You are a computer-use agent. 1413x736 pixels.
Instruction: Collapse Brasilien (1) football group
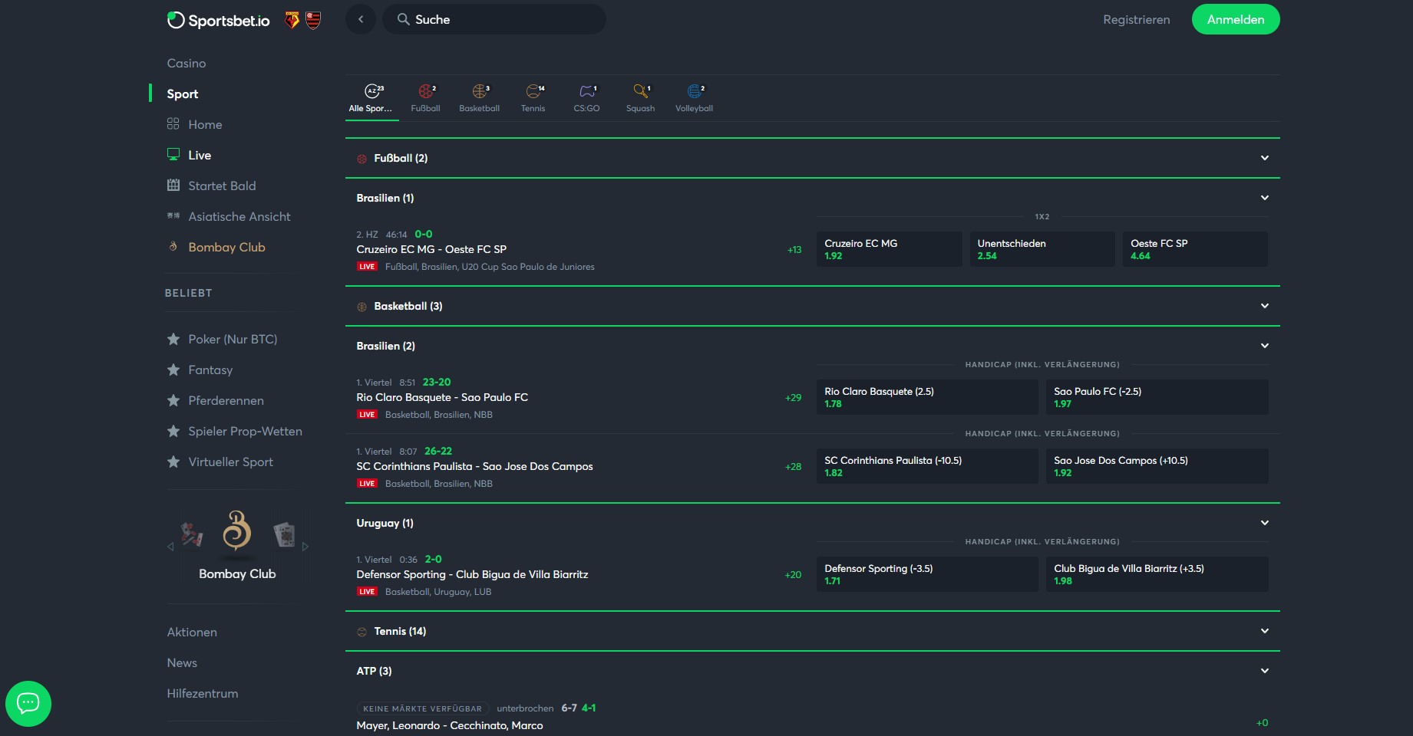tap(1265, 198)
